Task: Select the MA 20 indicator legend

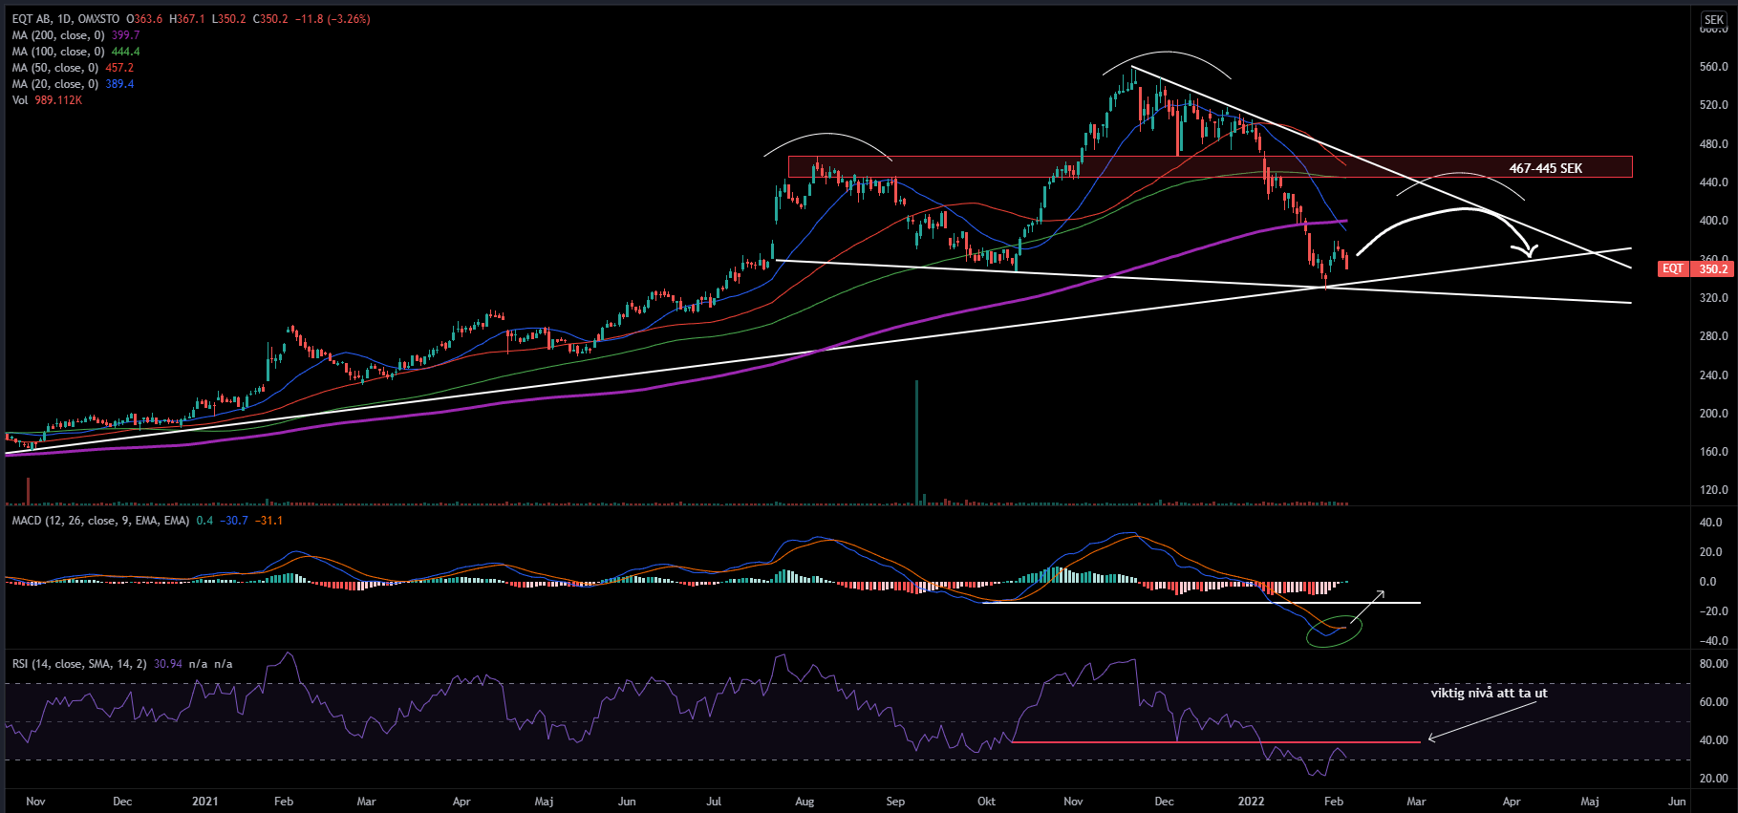Action: click(x=55, y=84)
